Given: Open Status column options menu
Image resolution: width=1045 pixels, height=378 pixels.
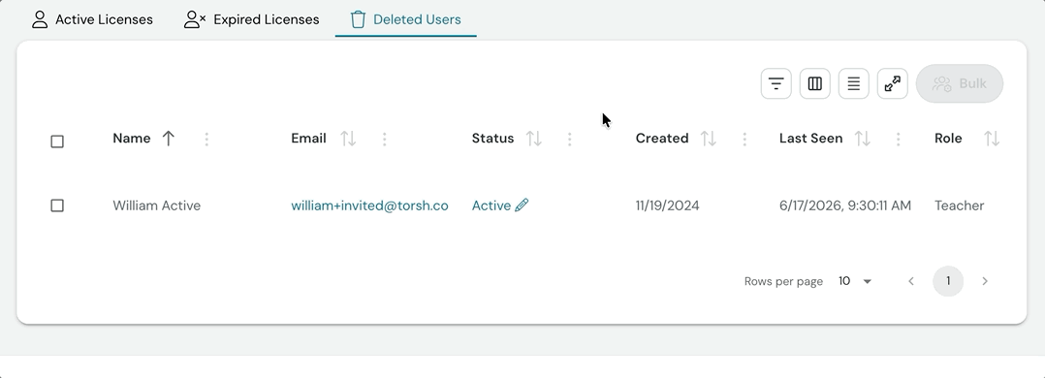Looking at the screenshot, I should tap(570, 139).
